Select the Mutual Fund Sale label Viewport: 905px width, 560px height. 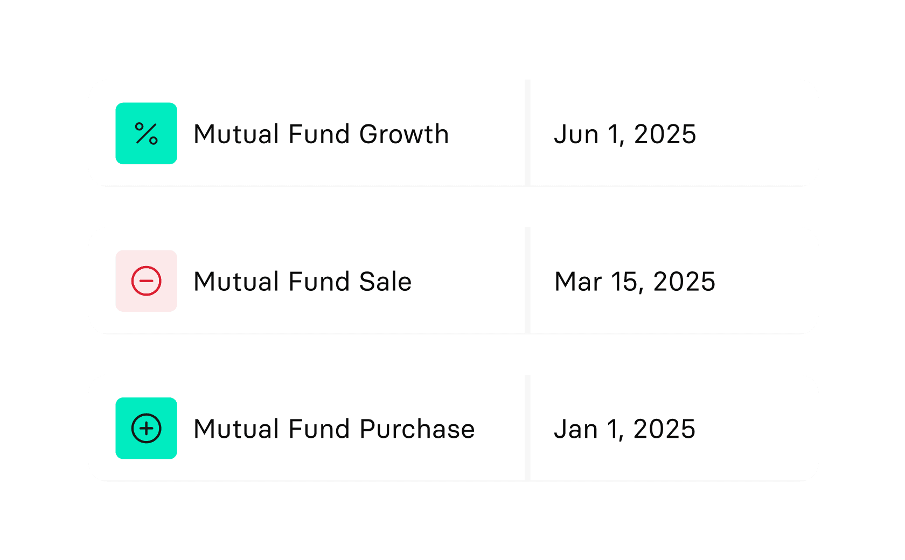(x=302, y=282)
